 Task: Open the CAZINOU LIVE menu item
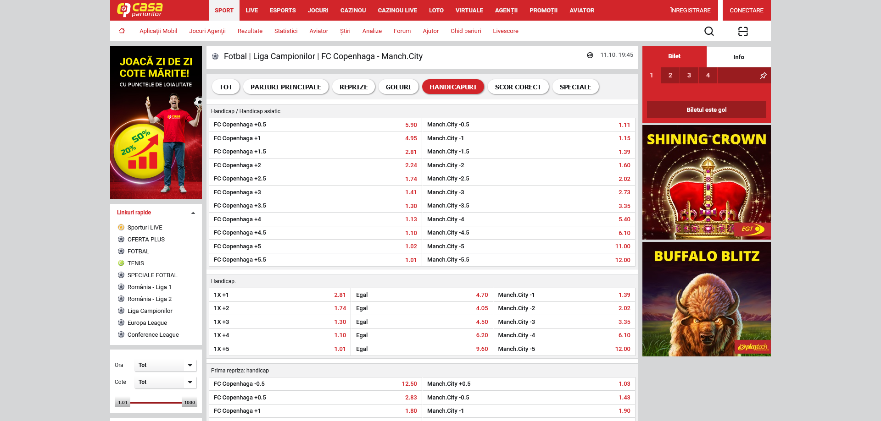point(397,10)
